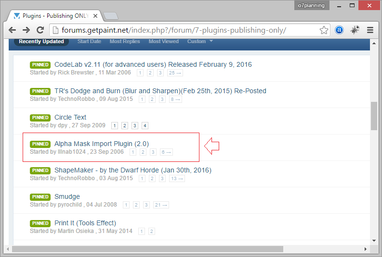The image size is (382, 257).
Task: Go to page 2 of Alpha Mask topic
Action: pos(143,152)
